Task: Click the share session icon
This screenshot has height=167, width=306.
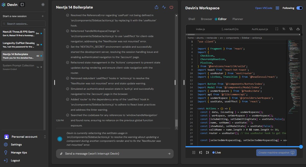Action: click(157, 7)
